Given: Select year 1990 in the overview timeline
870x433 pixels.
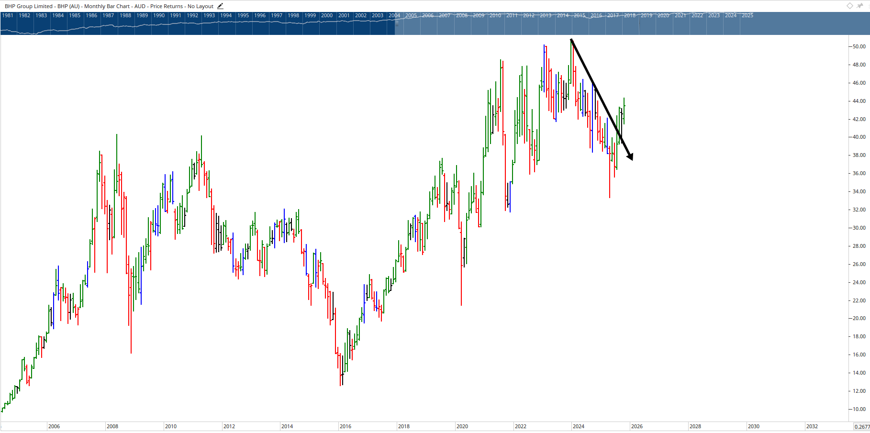Looking at the screenshot, I should pos(159,15).
